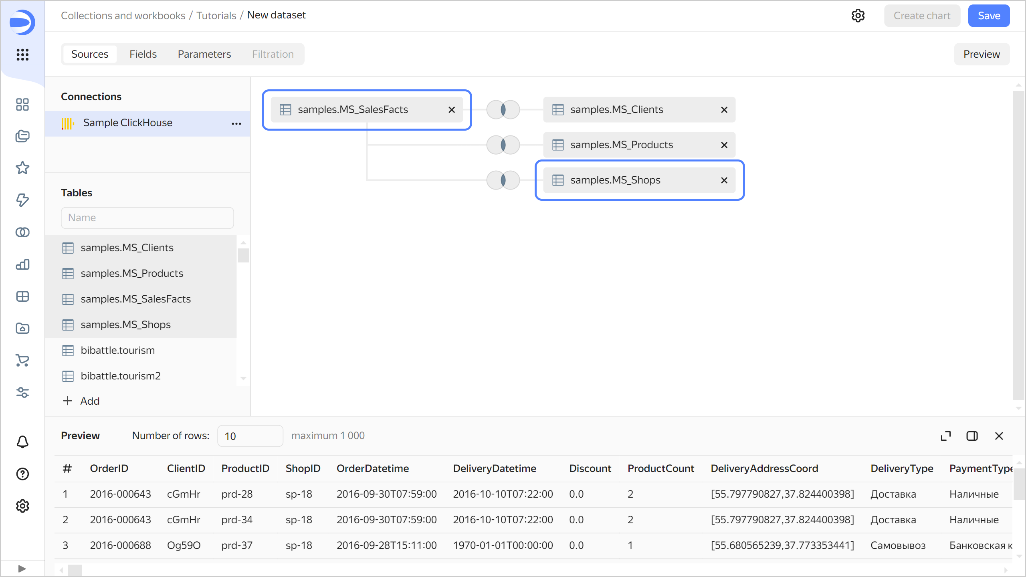Click the table Name search field

click(x=147, y=218)
